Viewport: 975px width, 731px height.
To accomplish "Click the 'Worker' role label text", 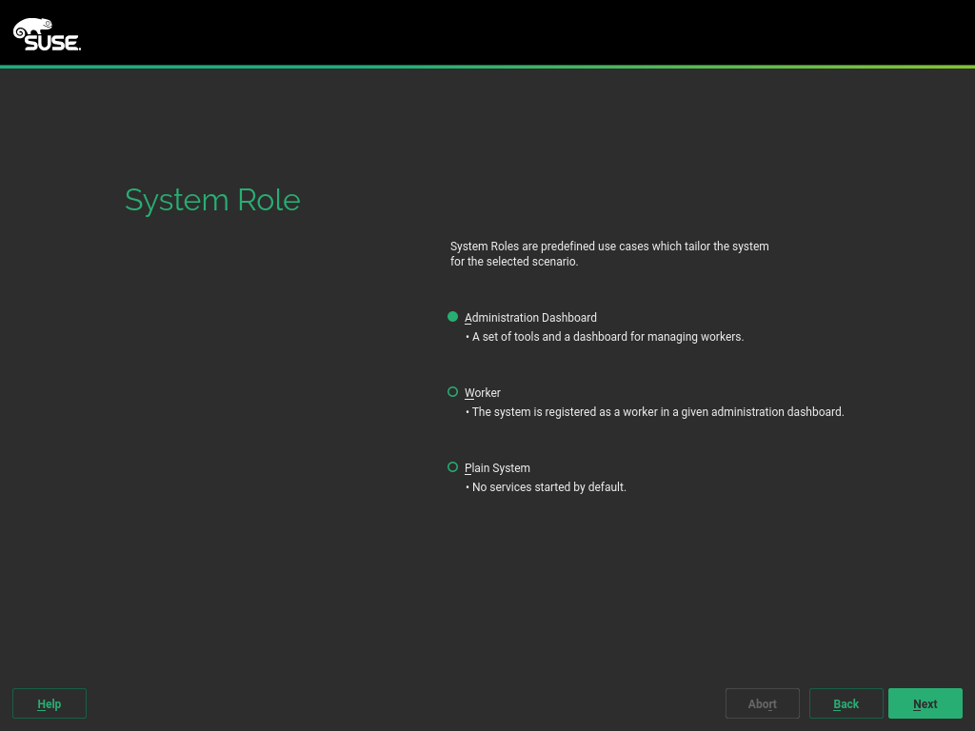I will click(483, 393).
